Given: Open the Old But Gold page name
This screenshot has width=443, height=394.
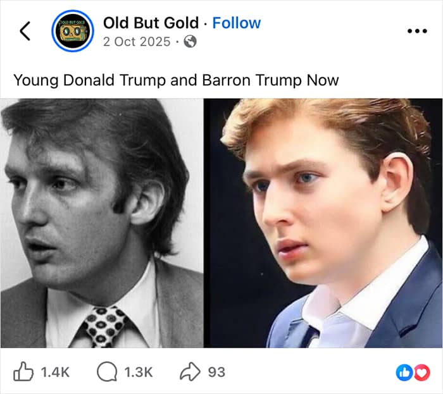Looking at the screenshot, I should pos(151,23).
